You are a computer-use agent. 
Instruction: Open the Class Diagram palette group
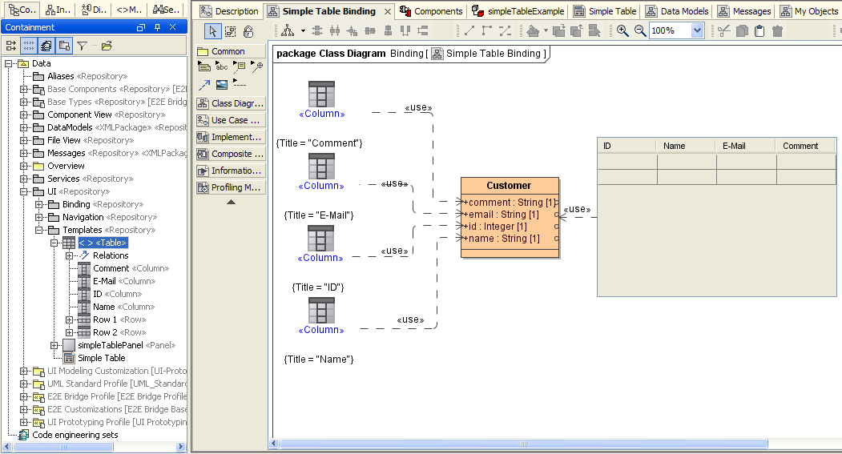pos(230,103)
